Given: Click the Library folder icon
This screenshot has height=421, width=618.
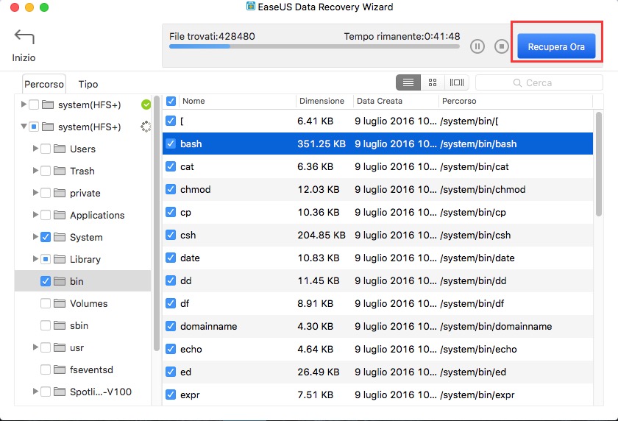Looking at the screenshot, I should [60, 259].
